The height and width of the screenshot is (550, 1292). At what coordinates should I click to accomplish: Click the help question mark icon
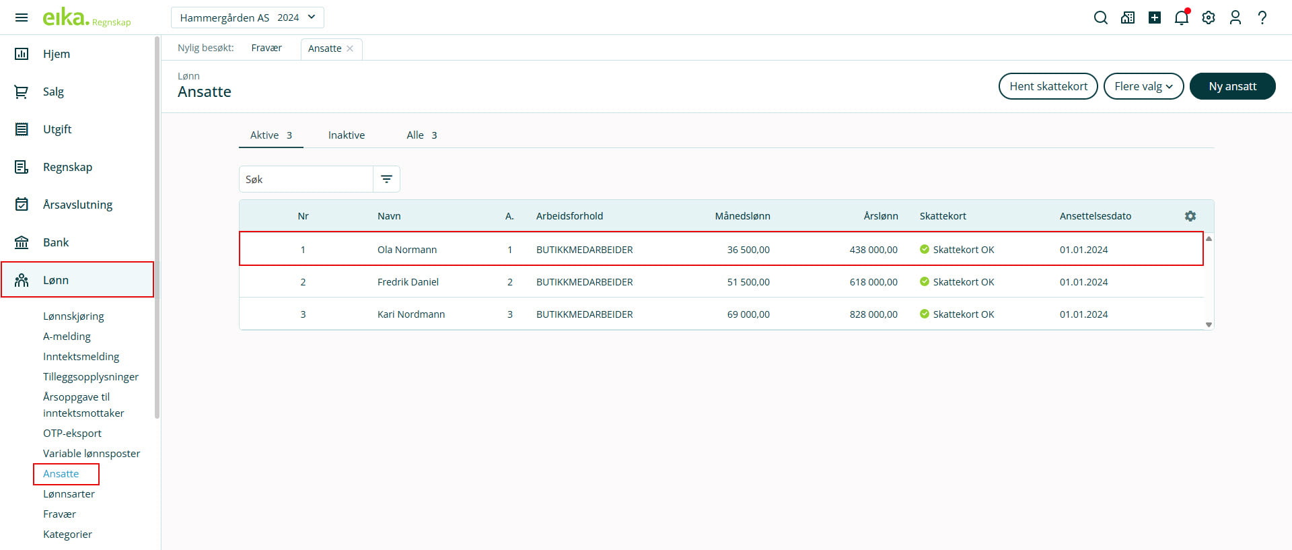[x=1262, y=18]
